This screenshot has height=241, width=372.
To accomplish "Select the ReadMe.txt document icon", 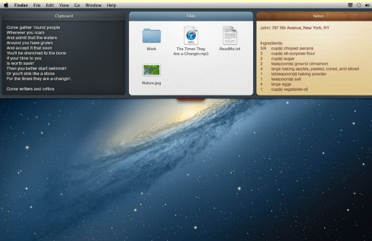I will click(230, 36).
